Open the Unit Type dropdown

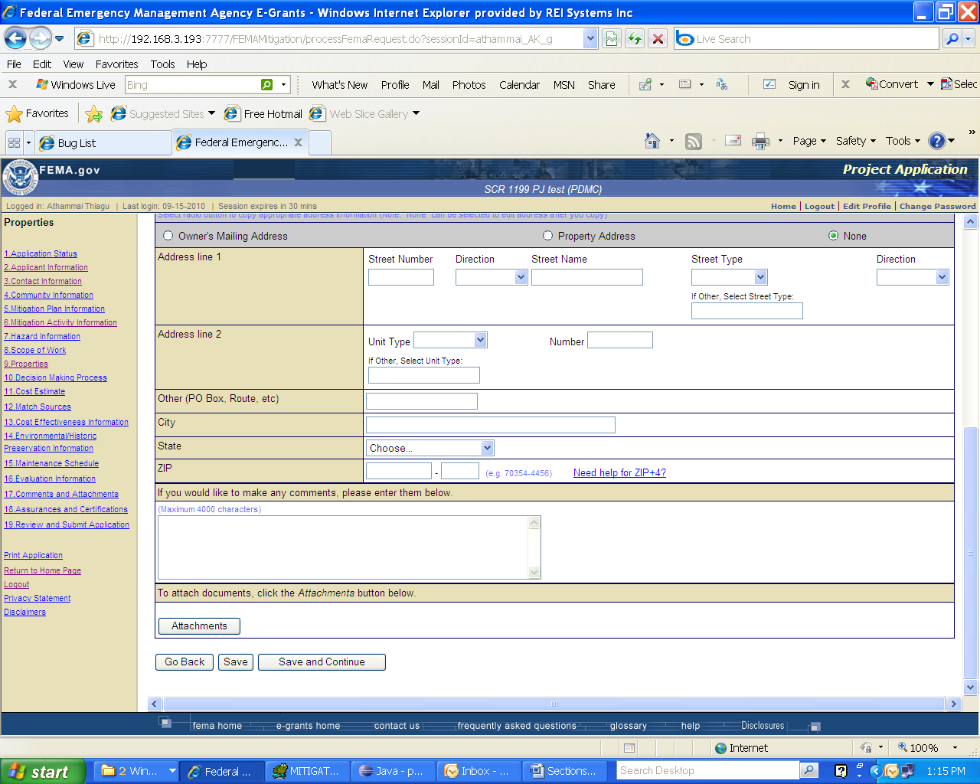pyautogui.click(x=450, y=340)
